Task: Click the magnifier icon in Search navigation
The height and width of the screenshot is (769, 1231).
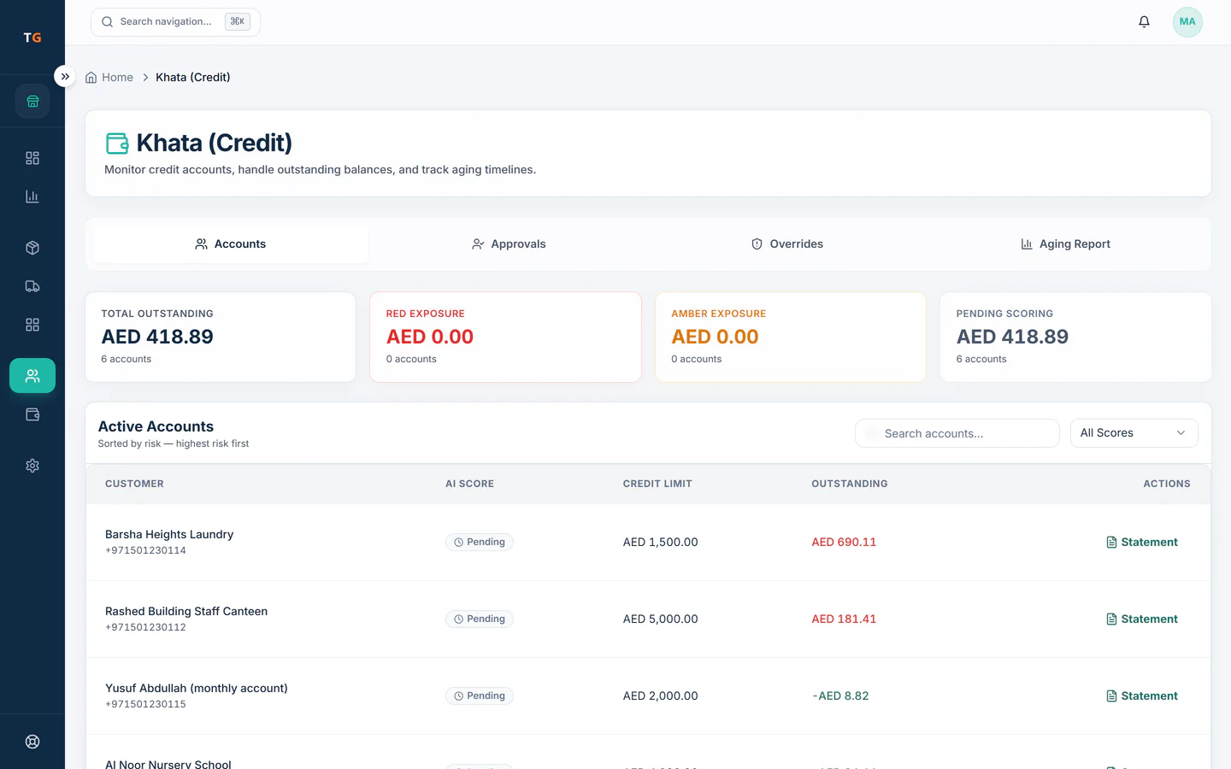Action: click(107, 22)
